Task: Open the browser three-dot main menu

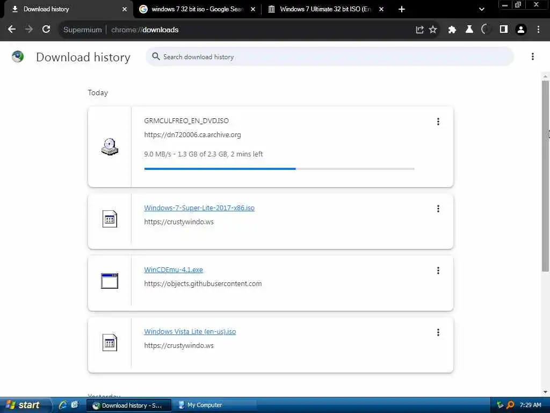Action: [x=538, y=30]
